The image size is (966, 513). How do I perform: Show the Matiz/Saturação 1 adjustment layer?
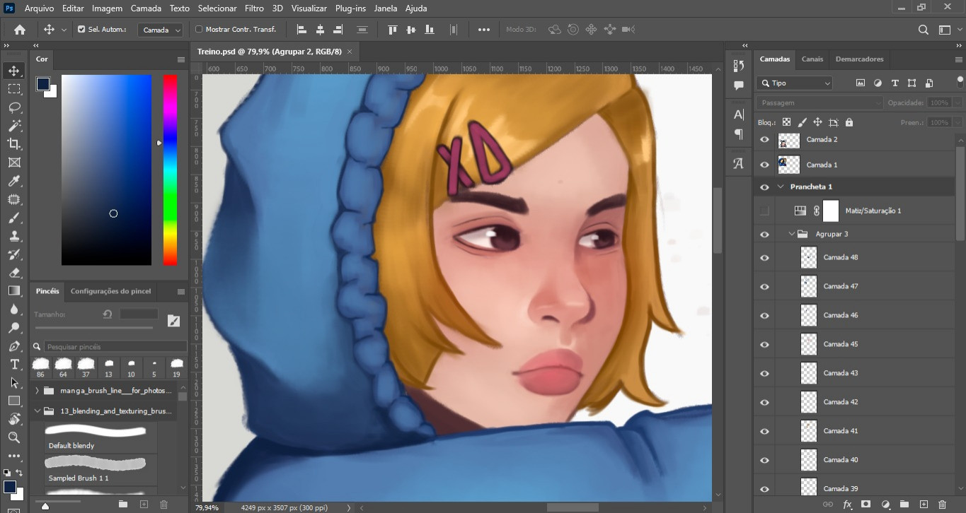point(764,211)
